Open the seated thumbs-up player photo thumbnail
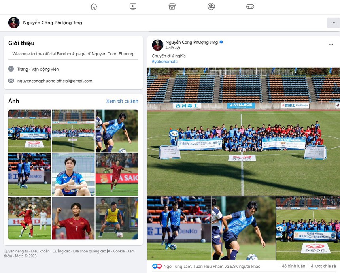The width and height of the screenshot is (340, 273). click(73, 175)
